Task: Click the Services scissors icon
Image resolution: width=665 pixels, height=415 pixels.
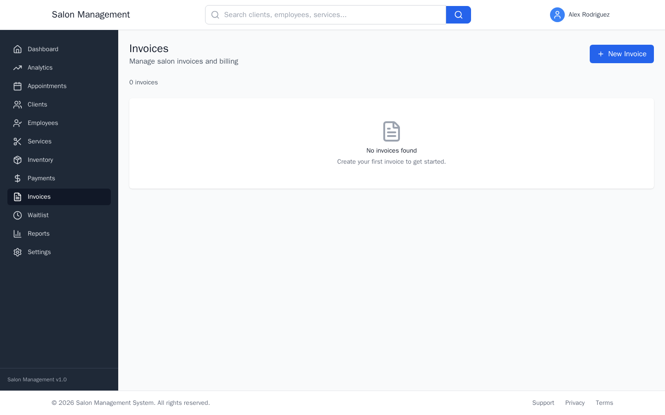Action: click(18, 142)
